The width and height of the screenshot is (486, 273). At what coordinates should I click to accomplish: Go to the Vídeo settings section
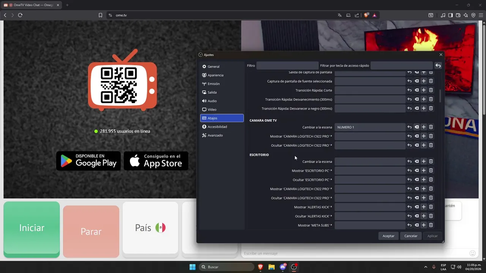click(x=222, y=110)
